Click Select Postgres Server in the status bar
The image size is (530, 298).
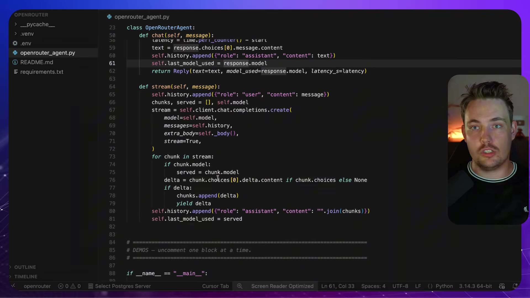coord(120,286)
